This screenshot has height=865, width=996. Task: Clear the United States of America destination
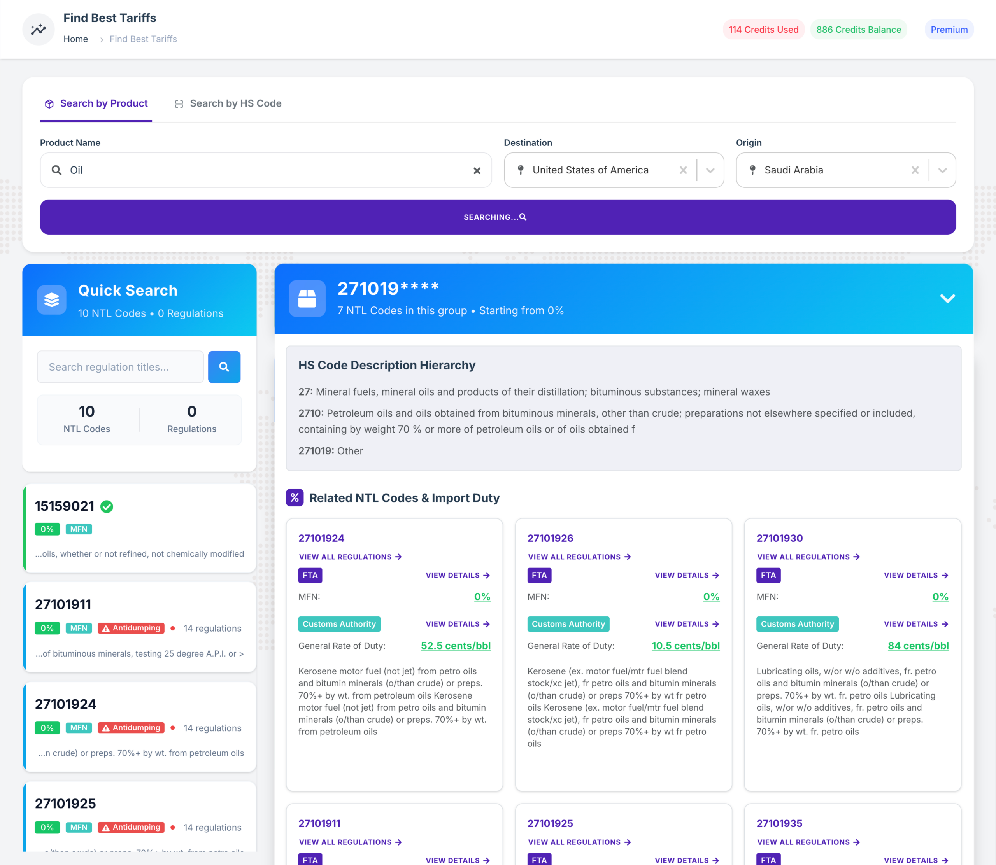click(x=683, y=170)
